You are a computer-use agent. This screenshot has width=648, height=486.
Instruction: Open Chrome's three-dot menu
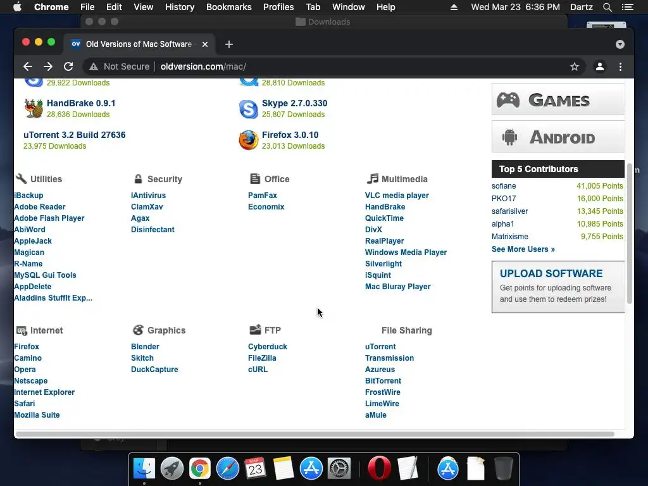click(x=620, y=66)
